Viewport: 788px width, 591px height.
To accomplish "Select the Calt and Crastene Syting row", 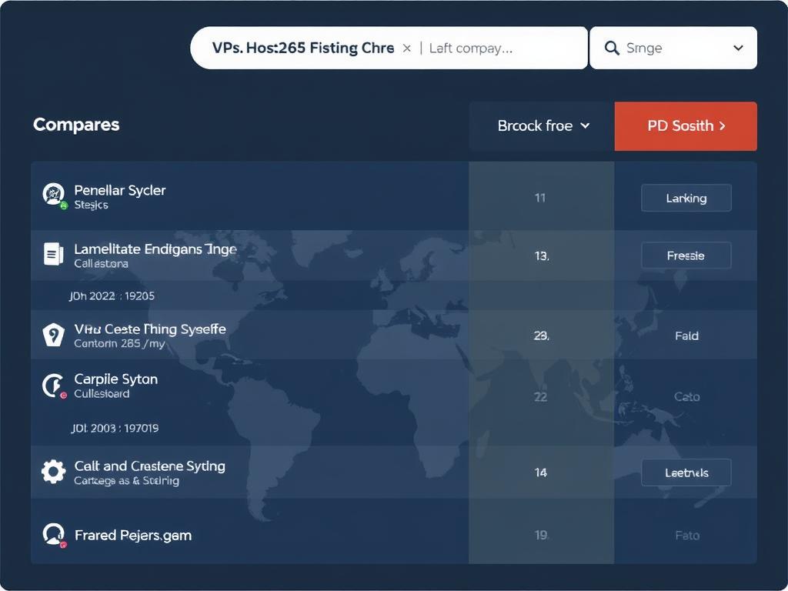I will pos(149,466).
